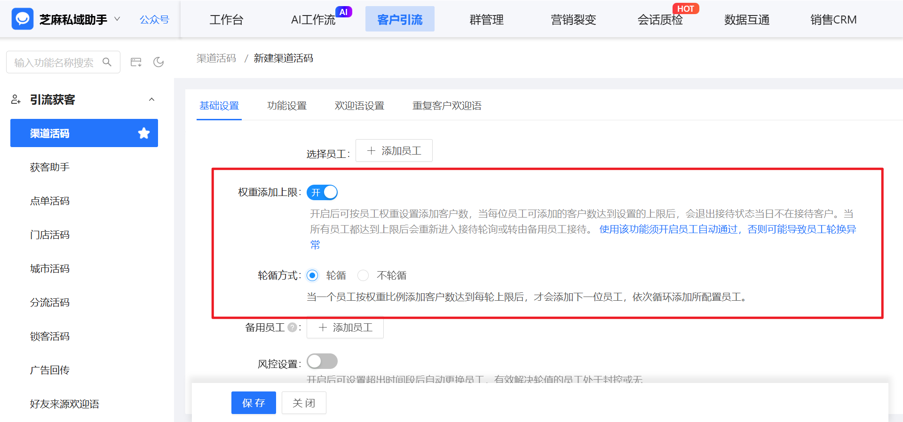Click the magnifier search icon
903x422 pixels.
pyautogui.click(x=107, y=62)
